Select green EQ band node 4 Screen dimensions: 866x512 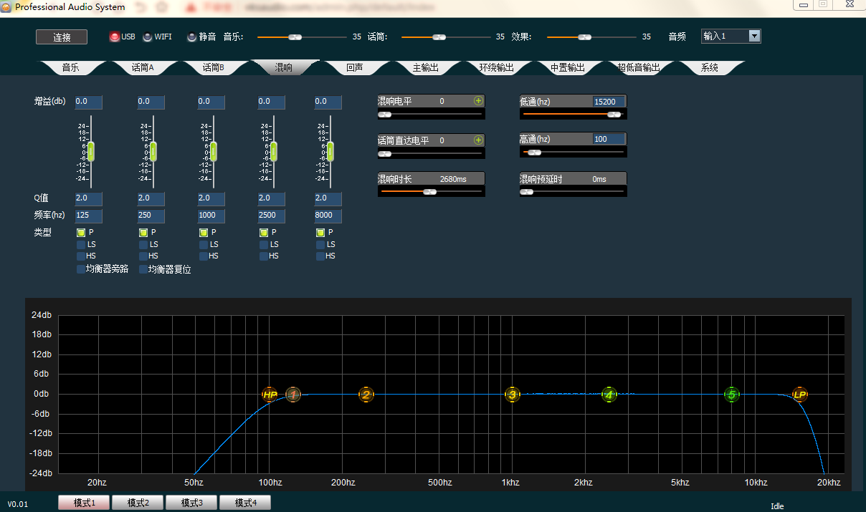coord(609,395)
